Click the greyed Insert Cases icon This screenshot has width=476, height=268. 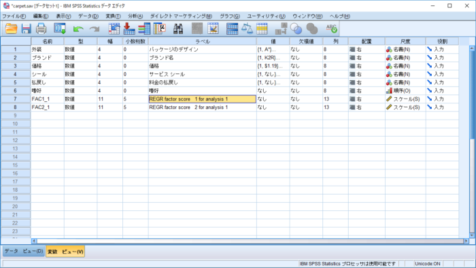197,29
